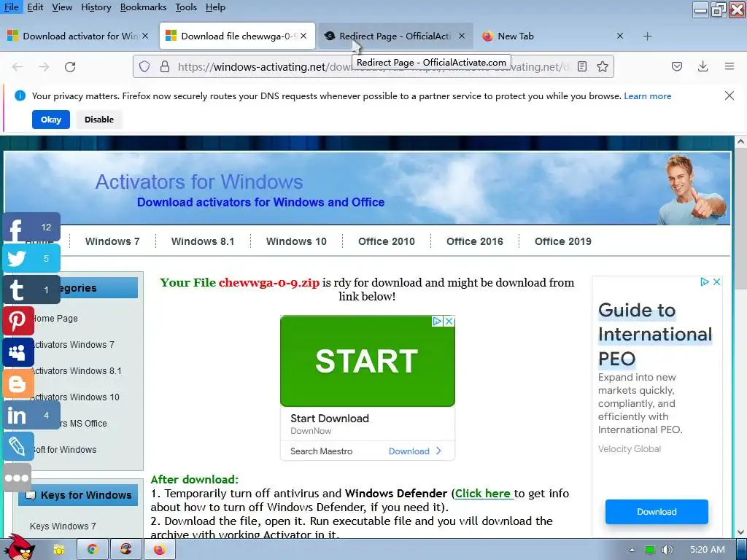Toggle reader view icon in address bar

click(581, 66)
